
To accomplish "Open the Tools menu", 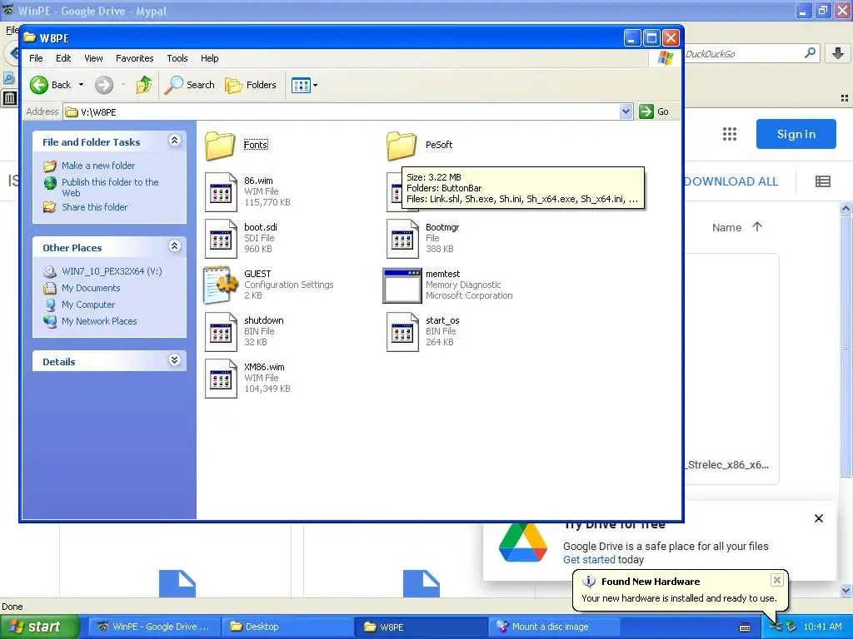I will [177, 58].
